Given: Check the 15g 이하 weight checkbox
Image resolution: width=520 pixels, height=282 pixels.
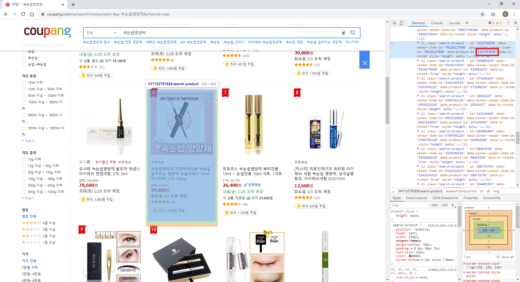Looking at the screenshot, I should pyautogui.click(x=24, y=159).
